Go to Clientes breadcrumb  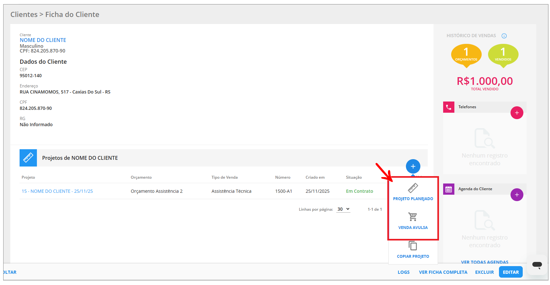(x=24, y=14)
